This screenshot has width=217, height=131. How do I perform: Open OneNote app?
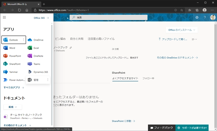(x=35, y=56)
